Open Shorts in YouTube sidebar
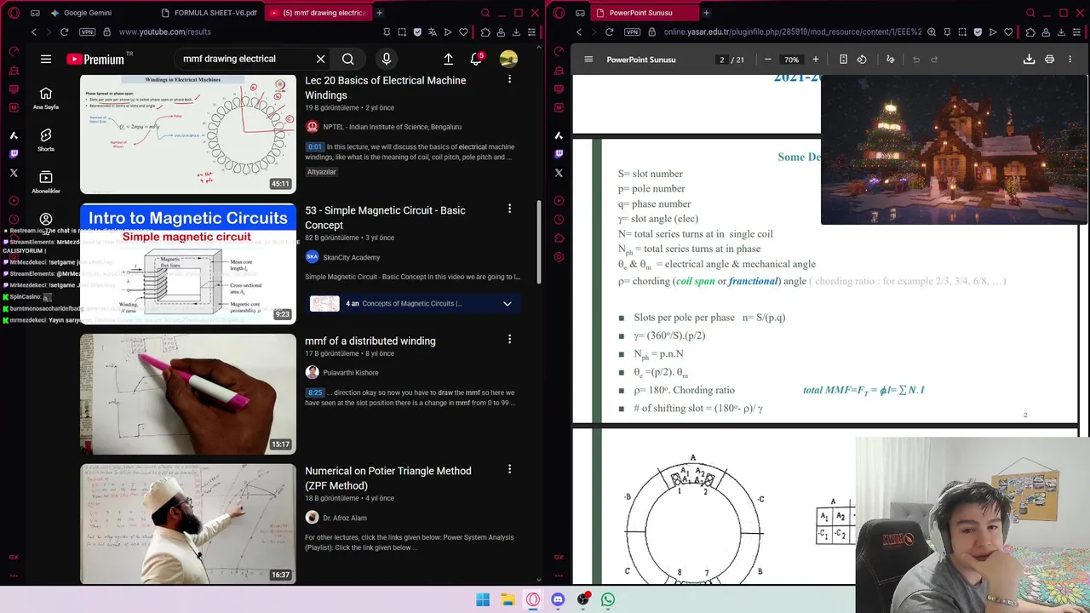This screenshot has height=613, width=1090. (x=46, y=140)
